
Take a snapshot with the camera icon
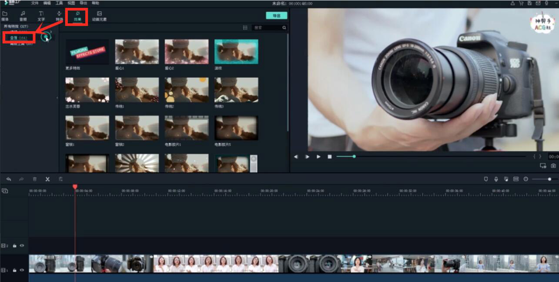[553, 166]
